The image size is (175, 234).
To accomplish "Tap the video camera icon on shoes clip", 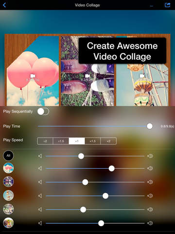I will 87,76.
